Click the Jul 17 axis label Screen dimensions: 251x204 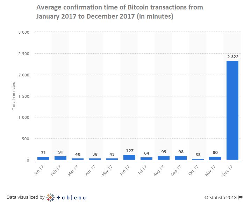[142, 170]
